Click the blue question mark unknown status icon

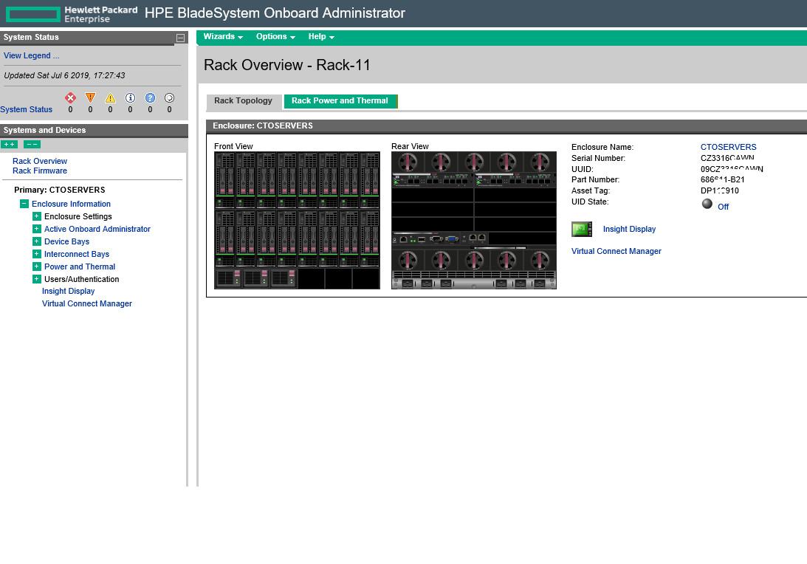pos(150,97)
